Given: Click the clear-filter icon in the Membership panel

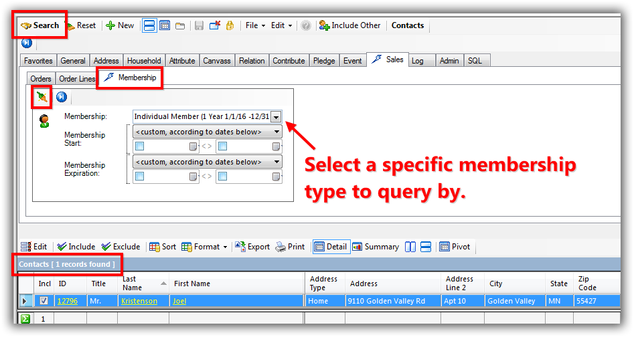Looking at the screenshot, I should pos(42,98).
